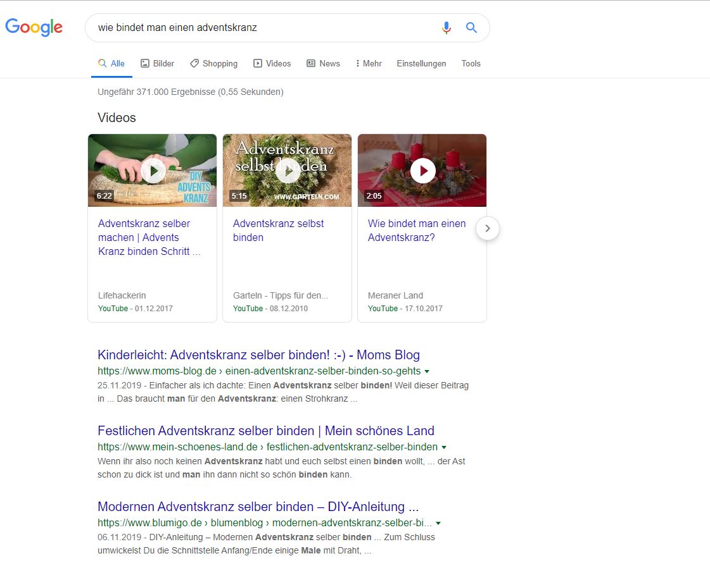This screenshot has height=568, width=710.
Task: Go to the News tab
Action: click(x=323, y=63)
